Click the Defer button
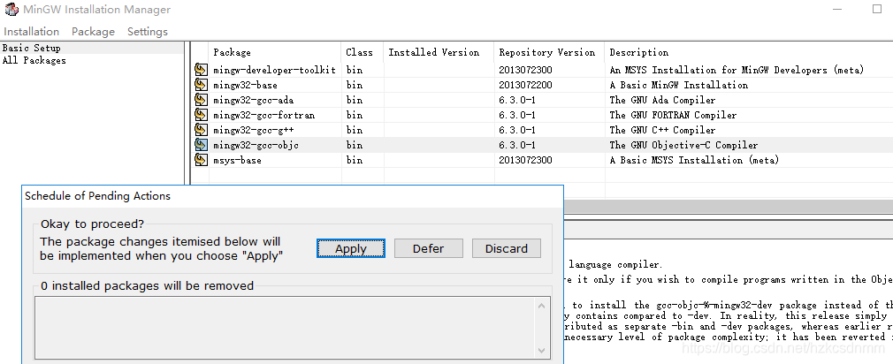 [x=428, y=248]
